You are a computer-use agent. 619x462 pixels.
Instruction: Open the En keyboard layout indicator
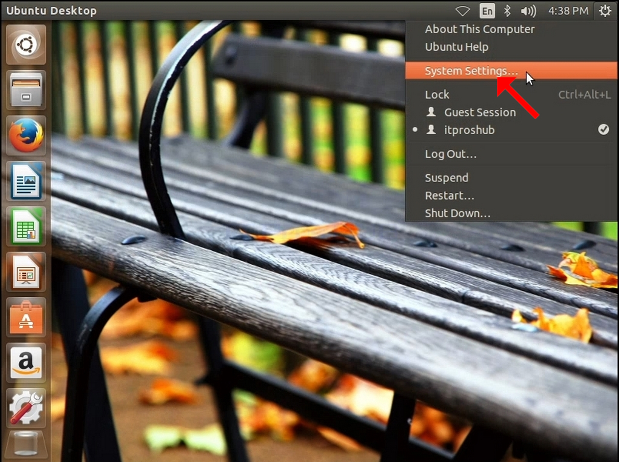487,11
